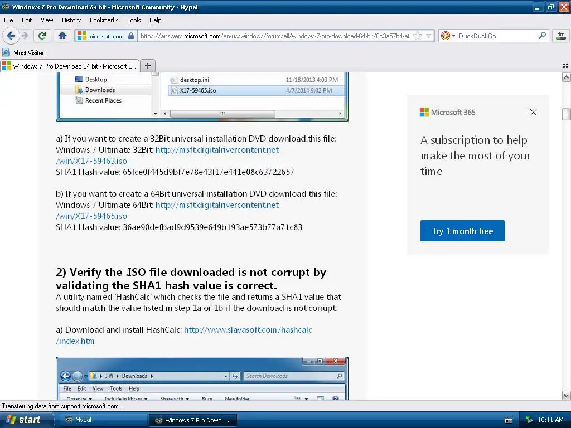Open the URL history dropdown arrow
Viewport: 571px width, 428px height.
(x=429, y=36)
